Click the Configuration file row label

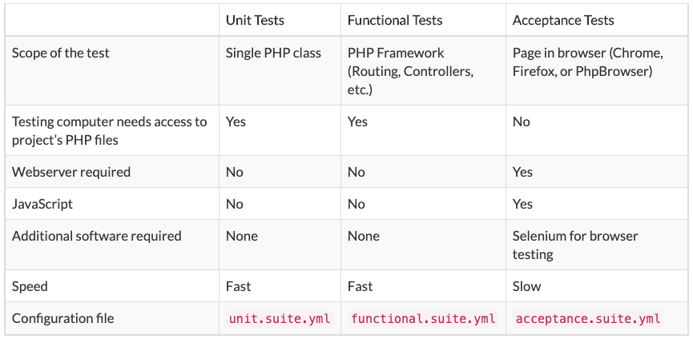(x=62, y=318)
